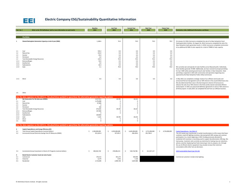Select Total Annual Capital Expenditures row label

tap(38, 131)
